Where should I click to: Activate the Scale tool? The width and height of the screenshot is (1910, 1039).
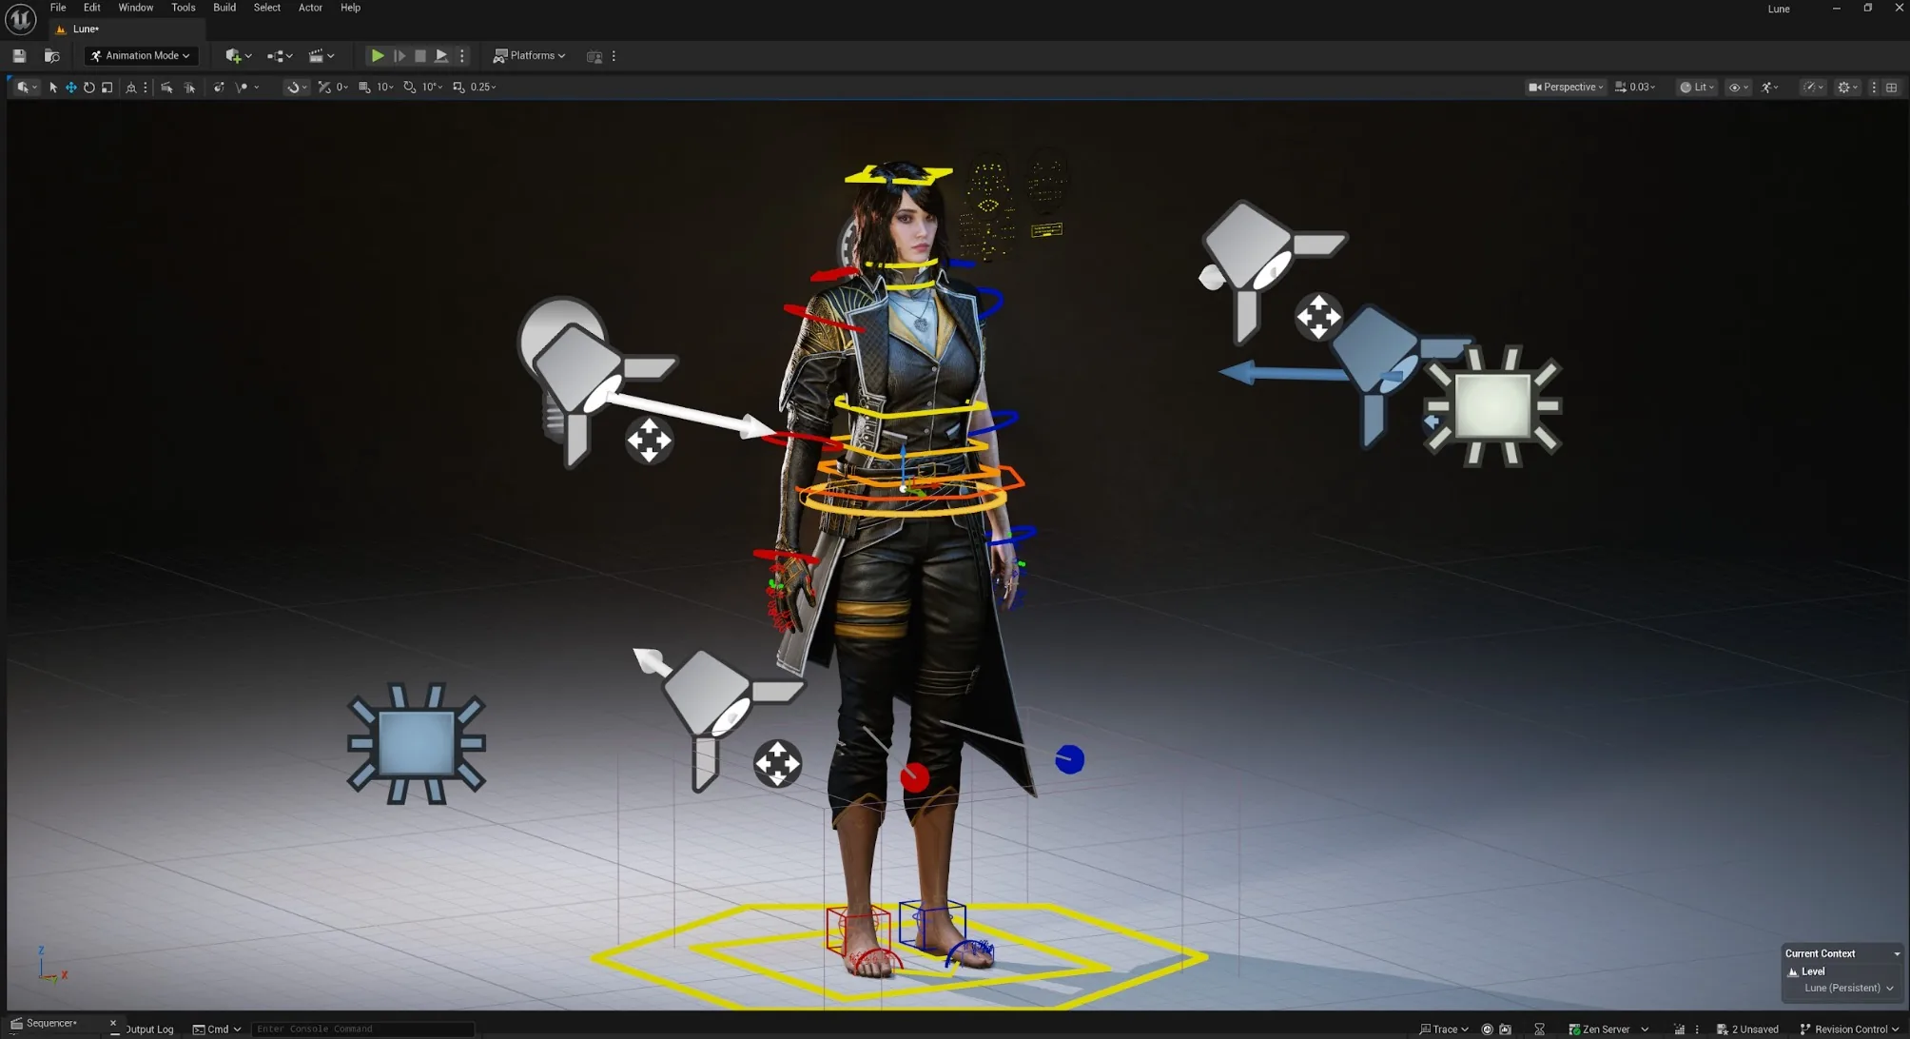click(107, 88)
